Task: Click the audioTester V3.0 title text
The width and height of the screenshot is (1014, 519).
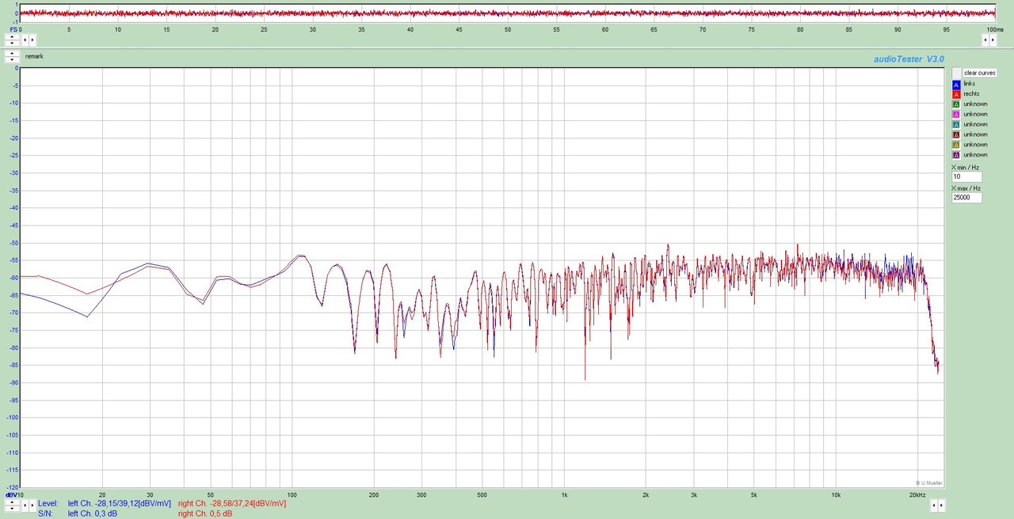Action: [909, 59]
